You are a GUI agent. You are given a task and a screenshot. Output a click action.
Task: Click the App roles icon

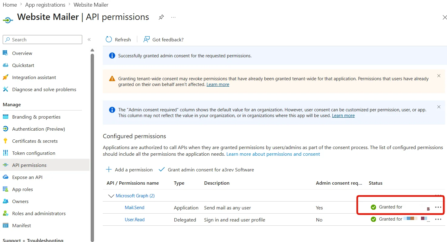click(5, 189)
